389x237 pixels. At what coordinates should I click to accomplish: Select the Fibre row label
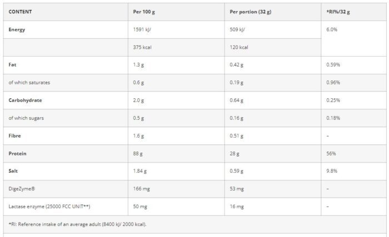tap(15, 135)
